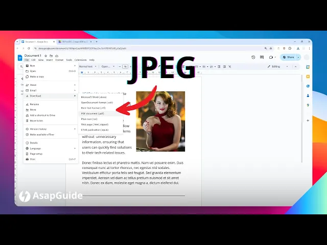Click the increase font size plus button

131,67
